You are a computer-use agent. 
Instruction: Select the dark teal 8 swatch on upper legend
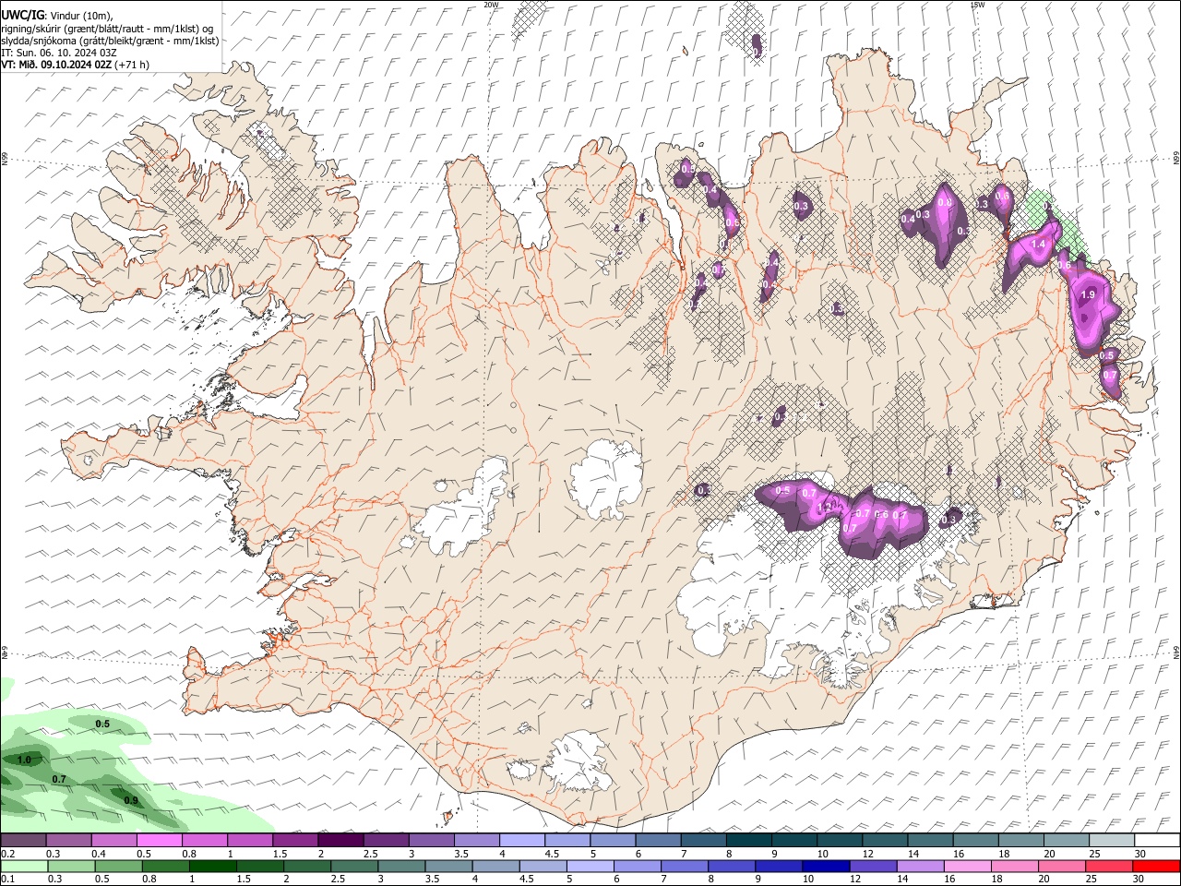[749, 841]
